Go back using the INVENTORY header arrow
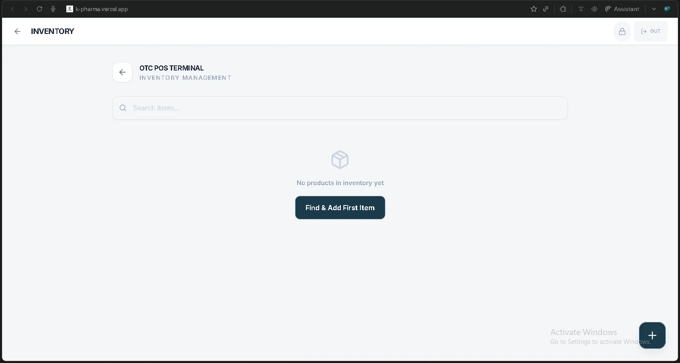 (17, 31)
